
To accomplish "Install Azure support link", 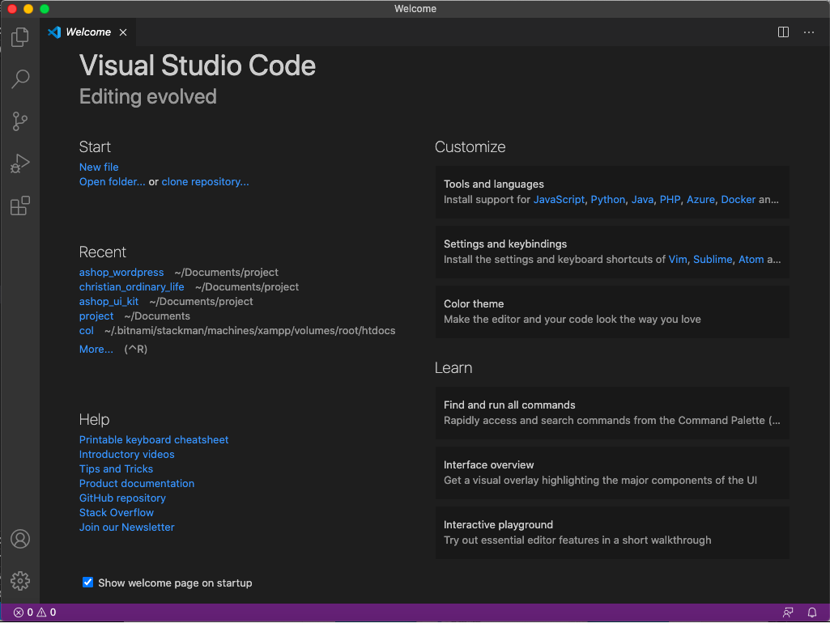I will click(x=700, y=200).
